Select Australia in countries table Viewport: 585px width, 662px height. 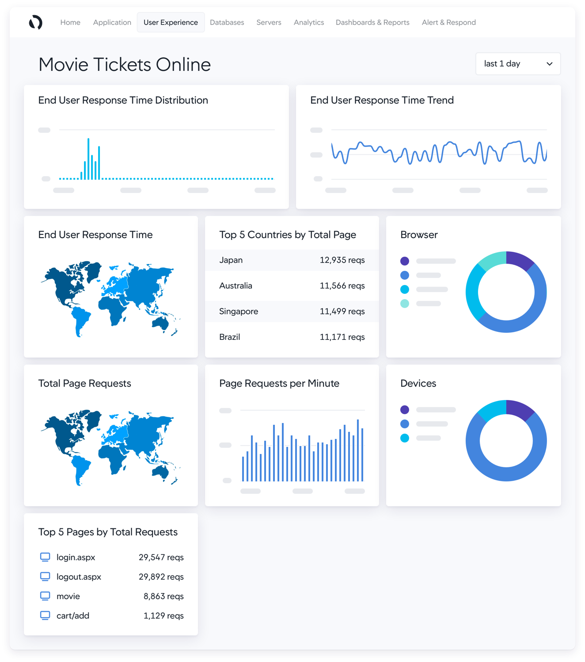pyautogui.click(x=236, y=286)
